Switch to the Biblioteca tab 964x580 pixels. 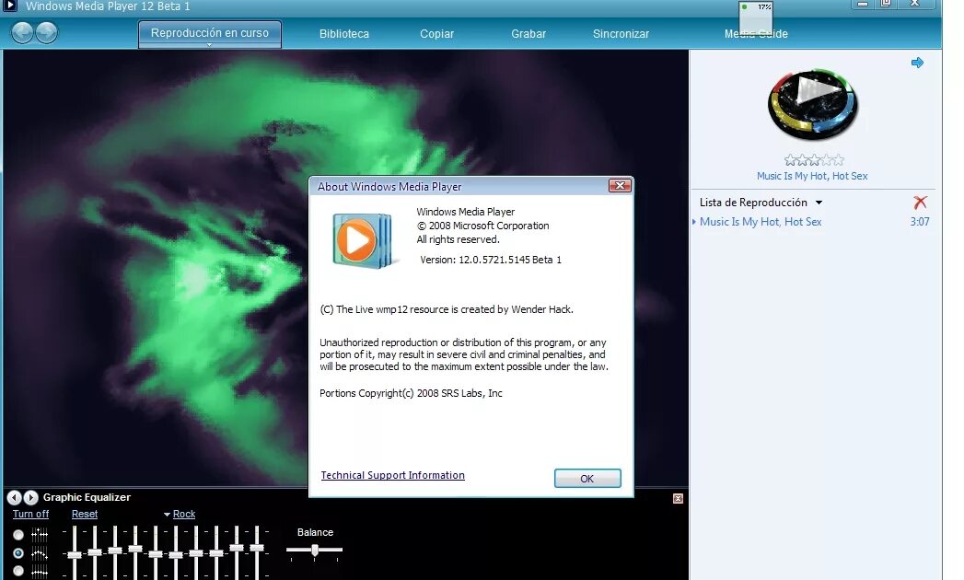click(x=343, y=33)
